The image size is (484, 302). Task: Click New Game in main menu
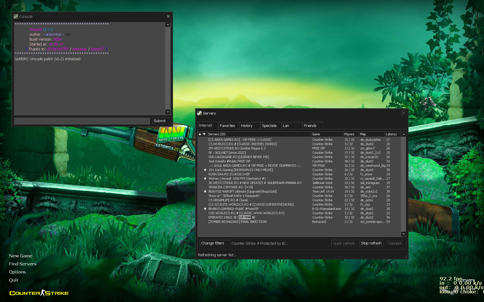pyautogui.click(x=20, y=256)
